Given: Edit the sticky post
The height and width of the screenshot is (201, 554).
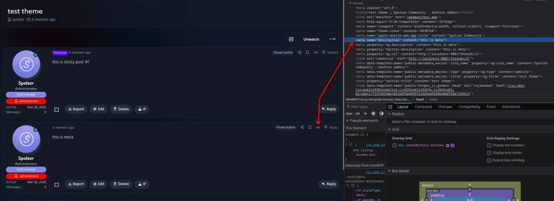Looking at the screenshot, I should (99, 109).
